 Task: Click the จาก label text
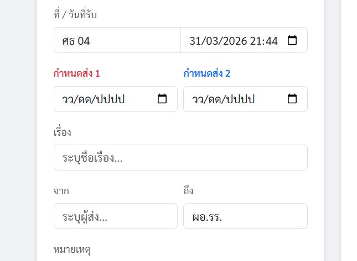[61, 191]
